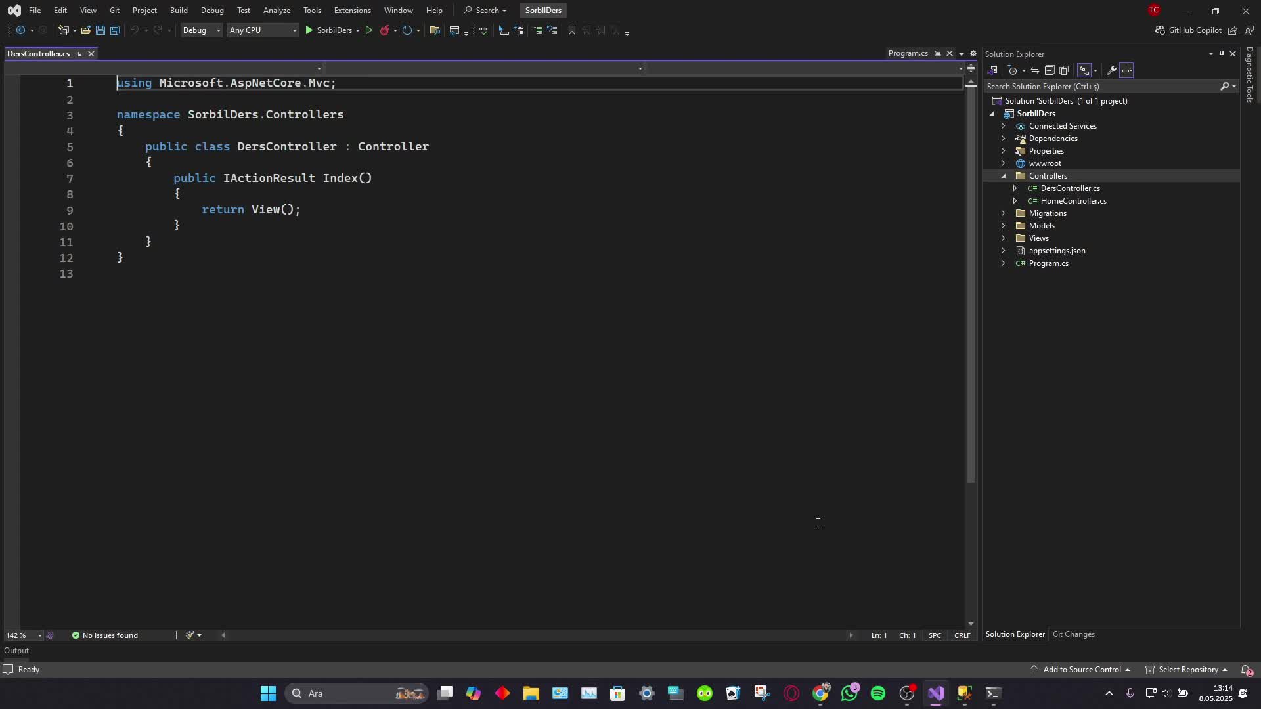This screenshot has height=709, width=1261.
Task: Open Solution Explorer Properties wrench icon
Action: click(1111, 70)
